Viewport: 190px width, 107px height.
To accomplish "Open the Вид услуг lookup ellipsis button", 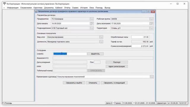I will 102,37.
